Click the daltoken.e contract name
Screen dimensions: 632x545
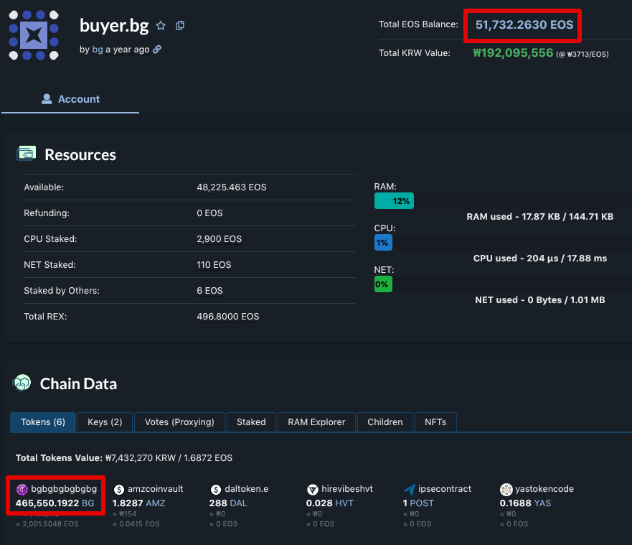[x=247, y=489]
